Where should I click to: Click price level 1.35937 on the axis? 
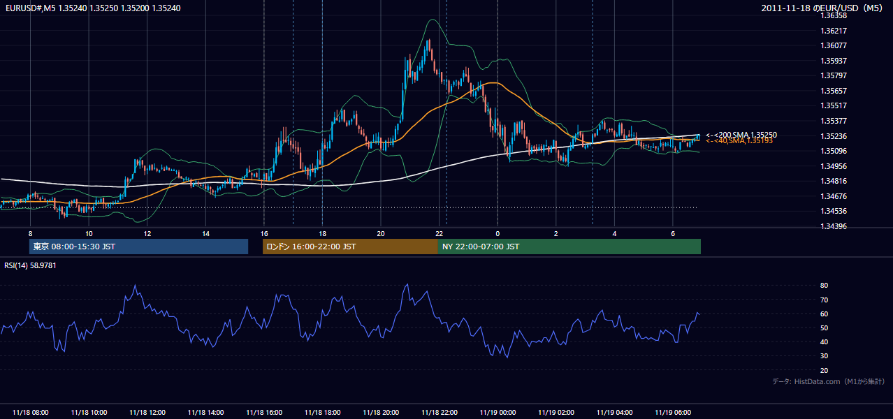coord(834,61)
